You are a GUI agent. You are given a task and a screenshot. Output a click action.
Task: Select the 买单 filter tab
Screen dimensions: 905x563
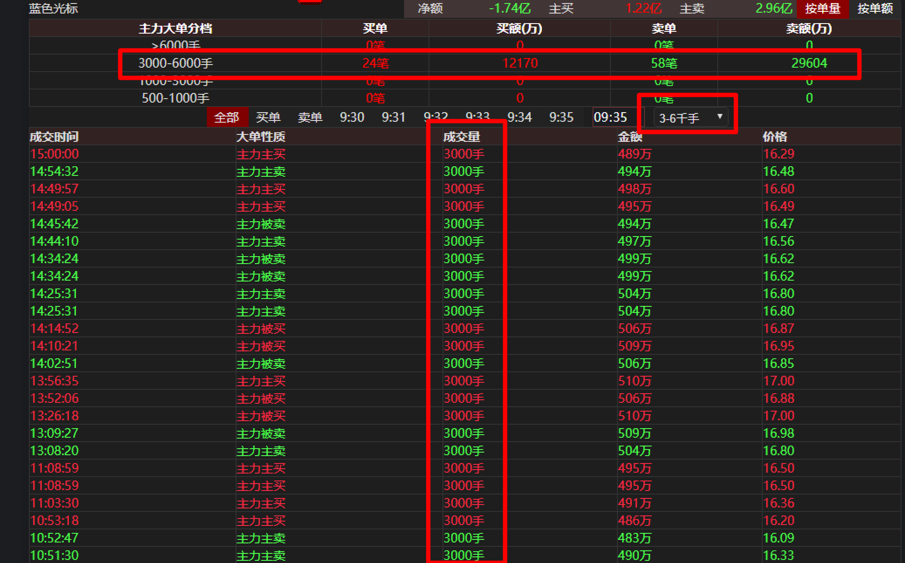[268, 117]
